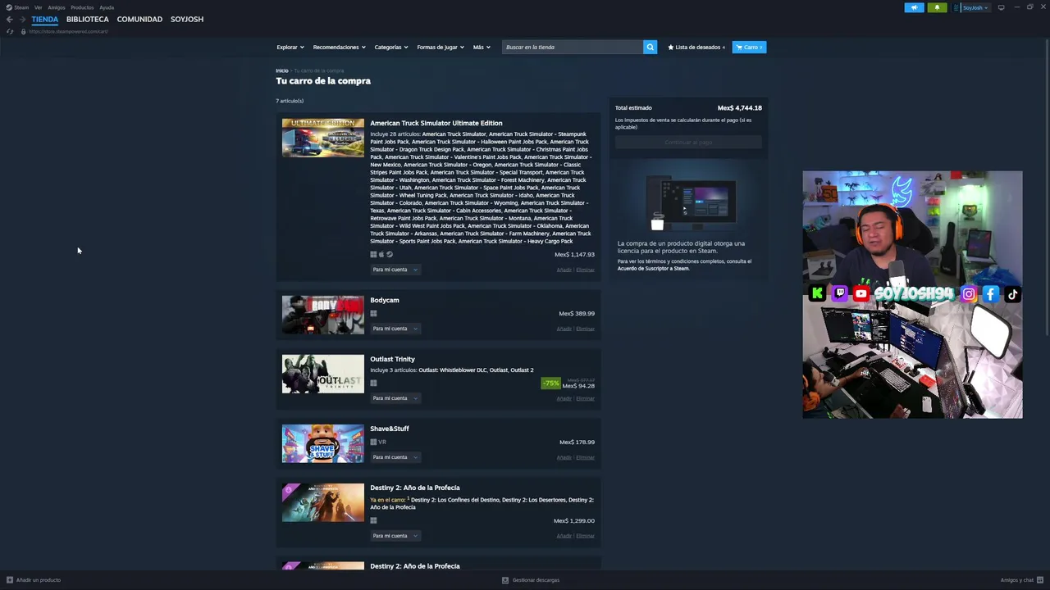Open Para mi cuenta dropdown for Outlast Trinity
This screenshot has height=590, width=1050.
(395, 397)
